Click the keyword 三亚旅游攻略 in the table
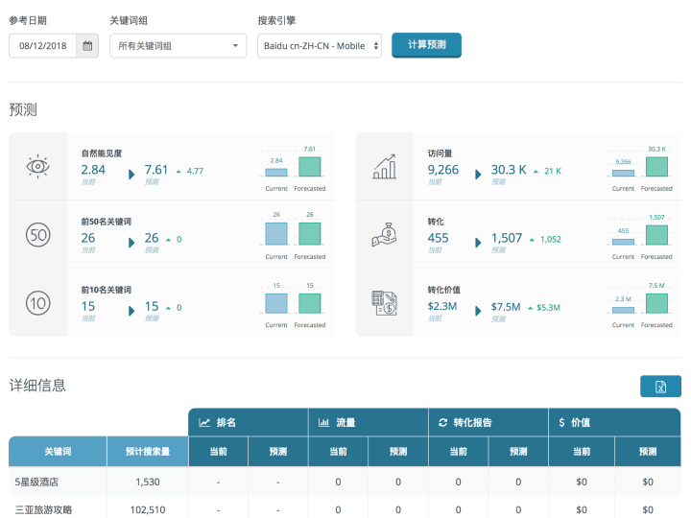Image resolution: width=691 pixels, height=518 pixels. coord(43,509)
